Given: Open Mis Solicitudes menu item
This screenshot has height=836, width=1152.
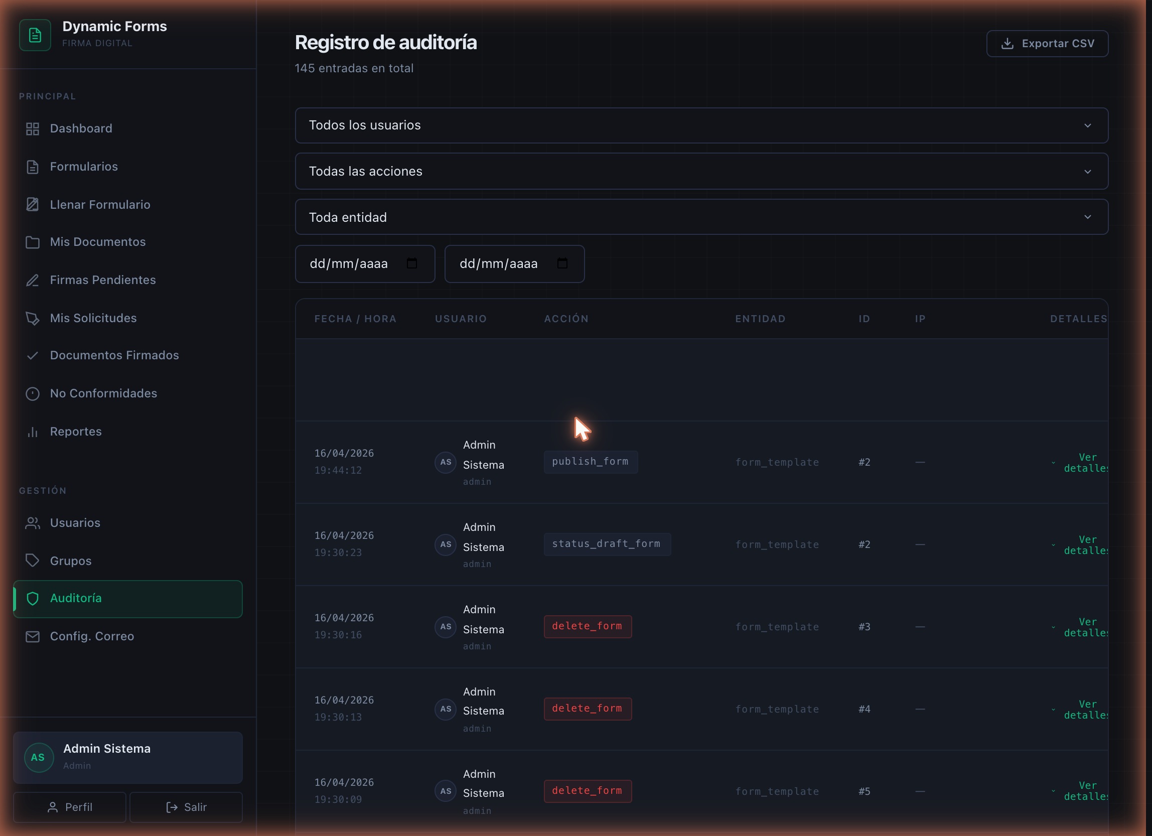Looking at the screenshot, I should [128, 319].
